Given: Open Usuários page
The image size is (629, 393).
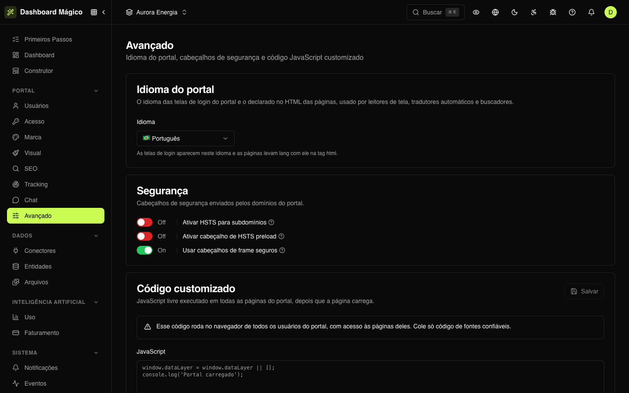Looking at the screenshot, I should click(55, 106).
